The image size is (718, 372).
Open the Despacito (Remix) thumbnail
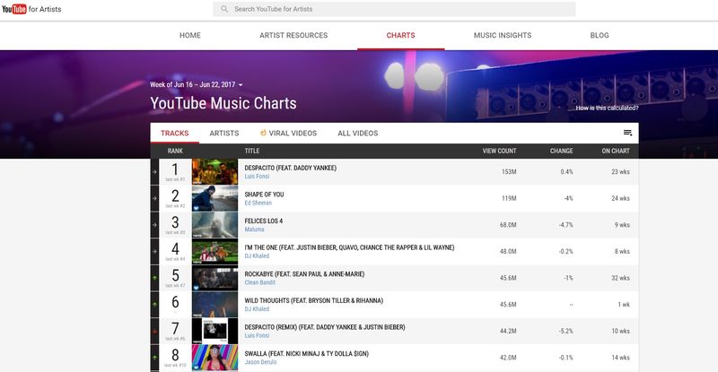pyautogui.click(x=215, y=331)
